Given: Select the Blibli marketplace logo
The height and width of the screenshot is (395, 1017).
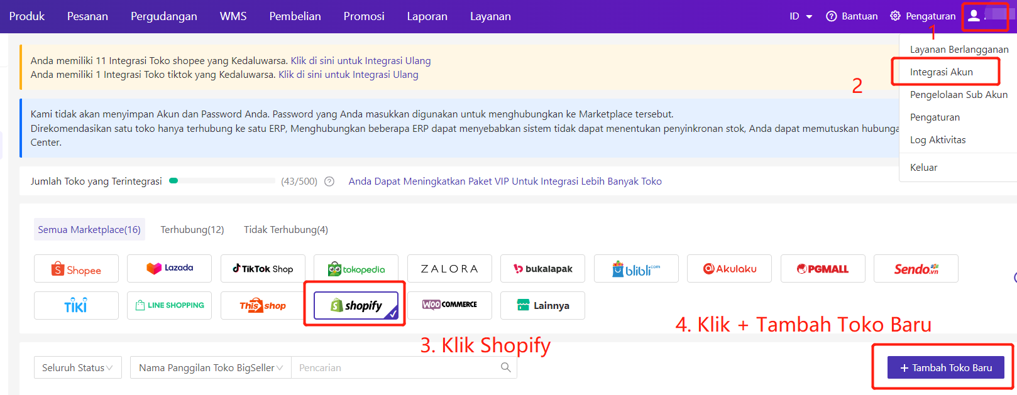Looking at the screenshot, I should click(x=636, y=269).
